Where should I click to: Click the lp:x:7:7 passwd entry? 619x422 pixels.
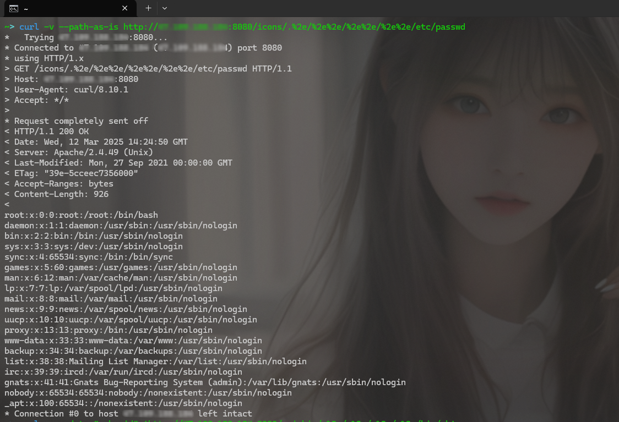click(113, 288)
